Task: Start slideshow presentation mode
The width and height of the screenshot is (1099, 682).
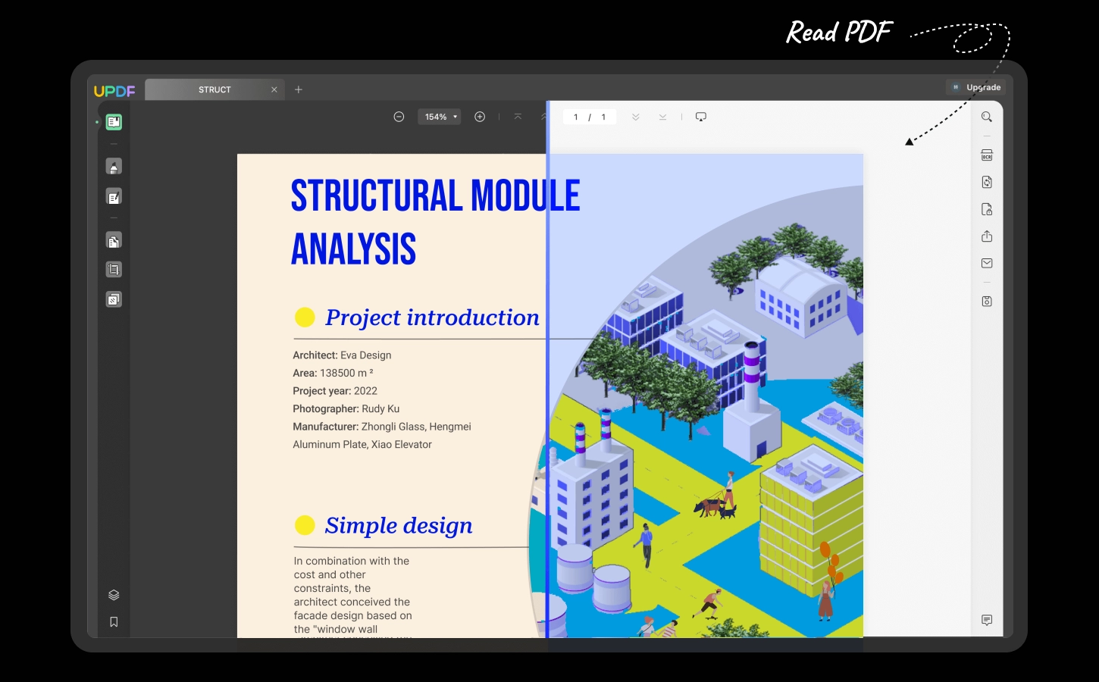Action: pos(701,117)
